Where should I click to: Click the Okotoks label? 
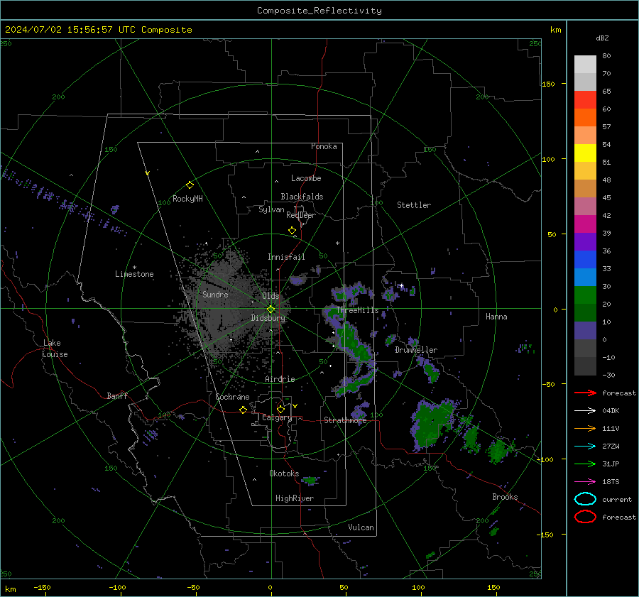[x=284, y=473]
